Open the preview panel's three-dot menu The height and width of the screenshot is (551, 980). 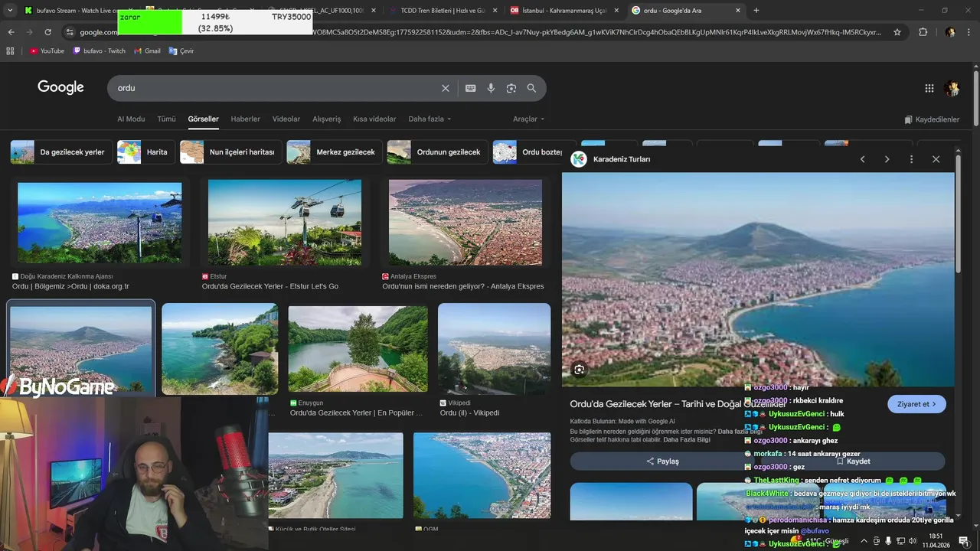911,159
